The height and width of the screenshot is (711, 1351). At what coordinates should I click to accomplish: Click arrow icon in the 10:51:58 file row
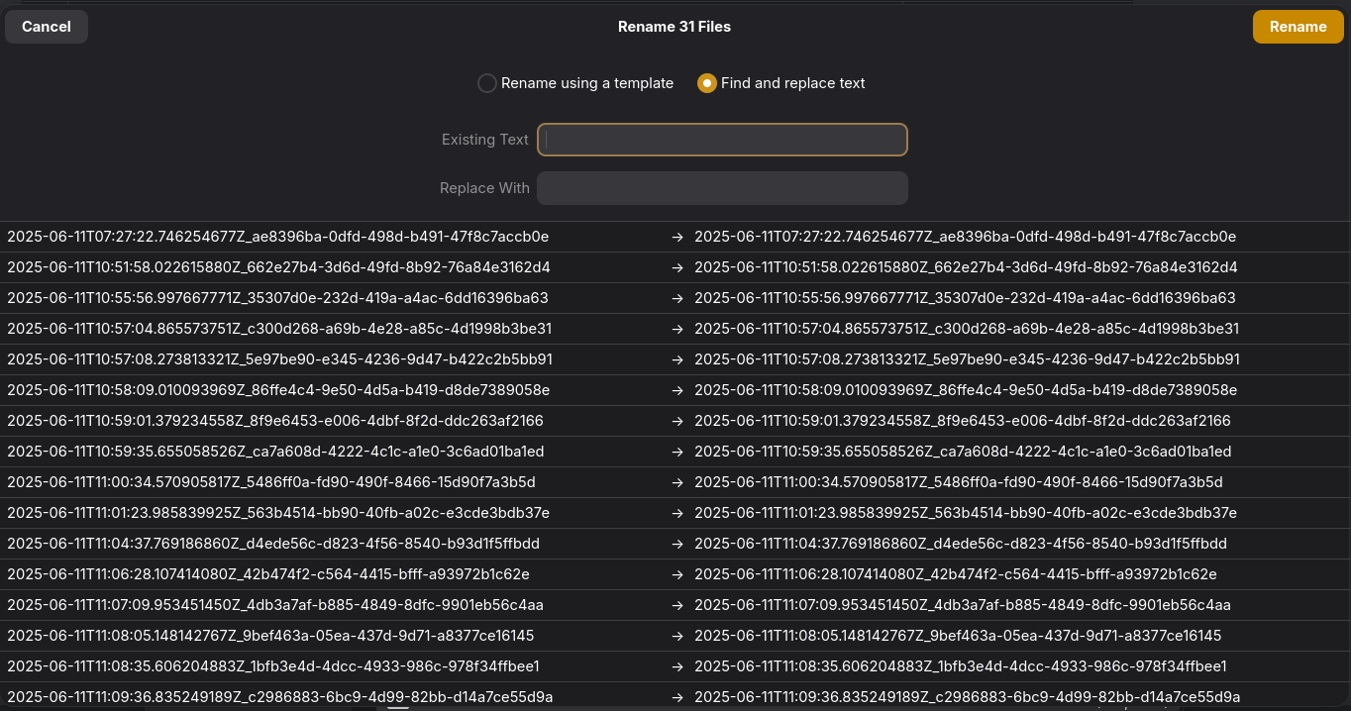[677, 268]
